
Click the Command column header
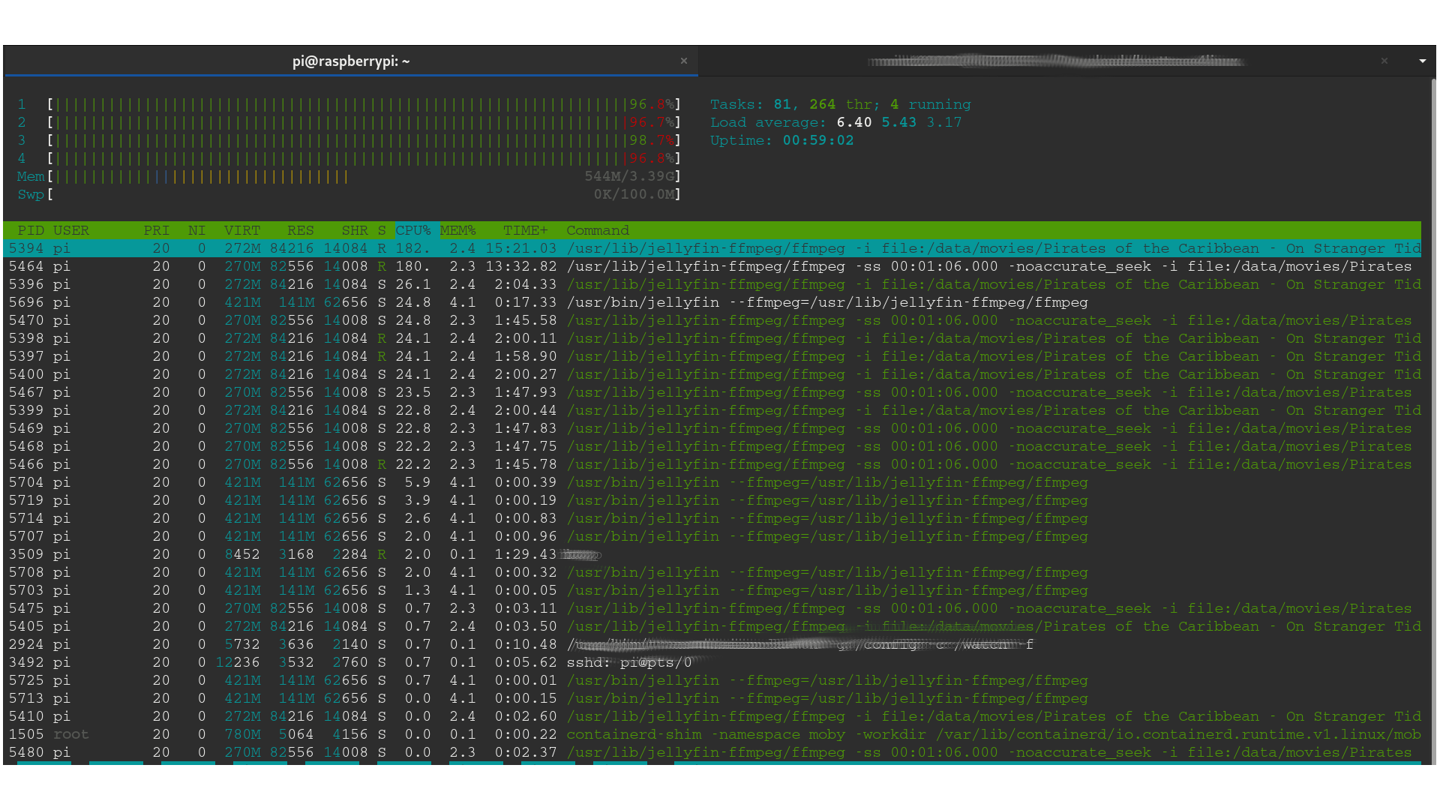[x=597, y=230]
